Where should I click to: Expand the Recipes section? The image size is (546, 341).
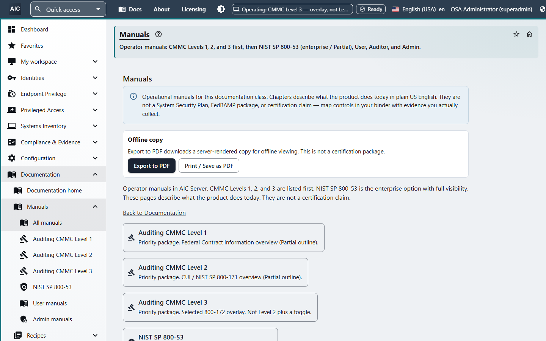53,335
